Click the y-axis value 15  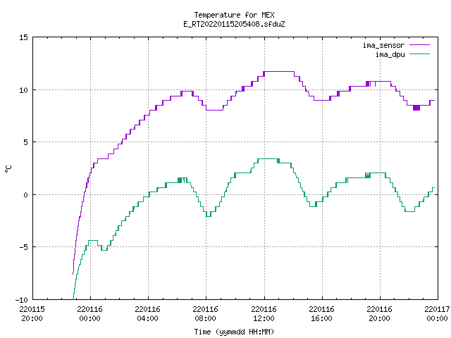pyautogui.click(x=23, y=37)
